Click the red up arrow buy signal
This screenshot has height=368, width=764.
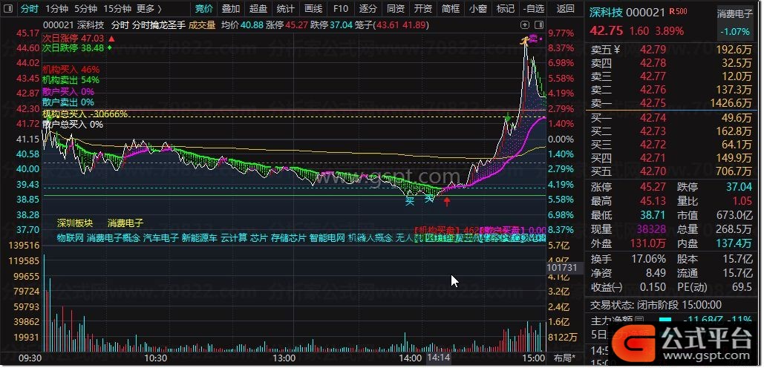tap(447, 201)
